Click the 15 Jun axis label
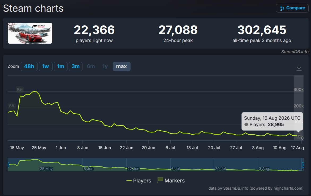 [x=105, y=148]
